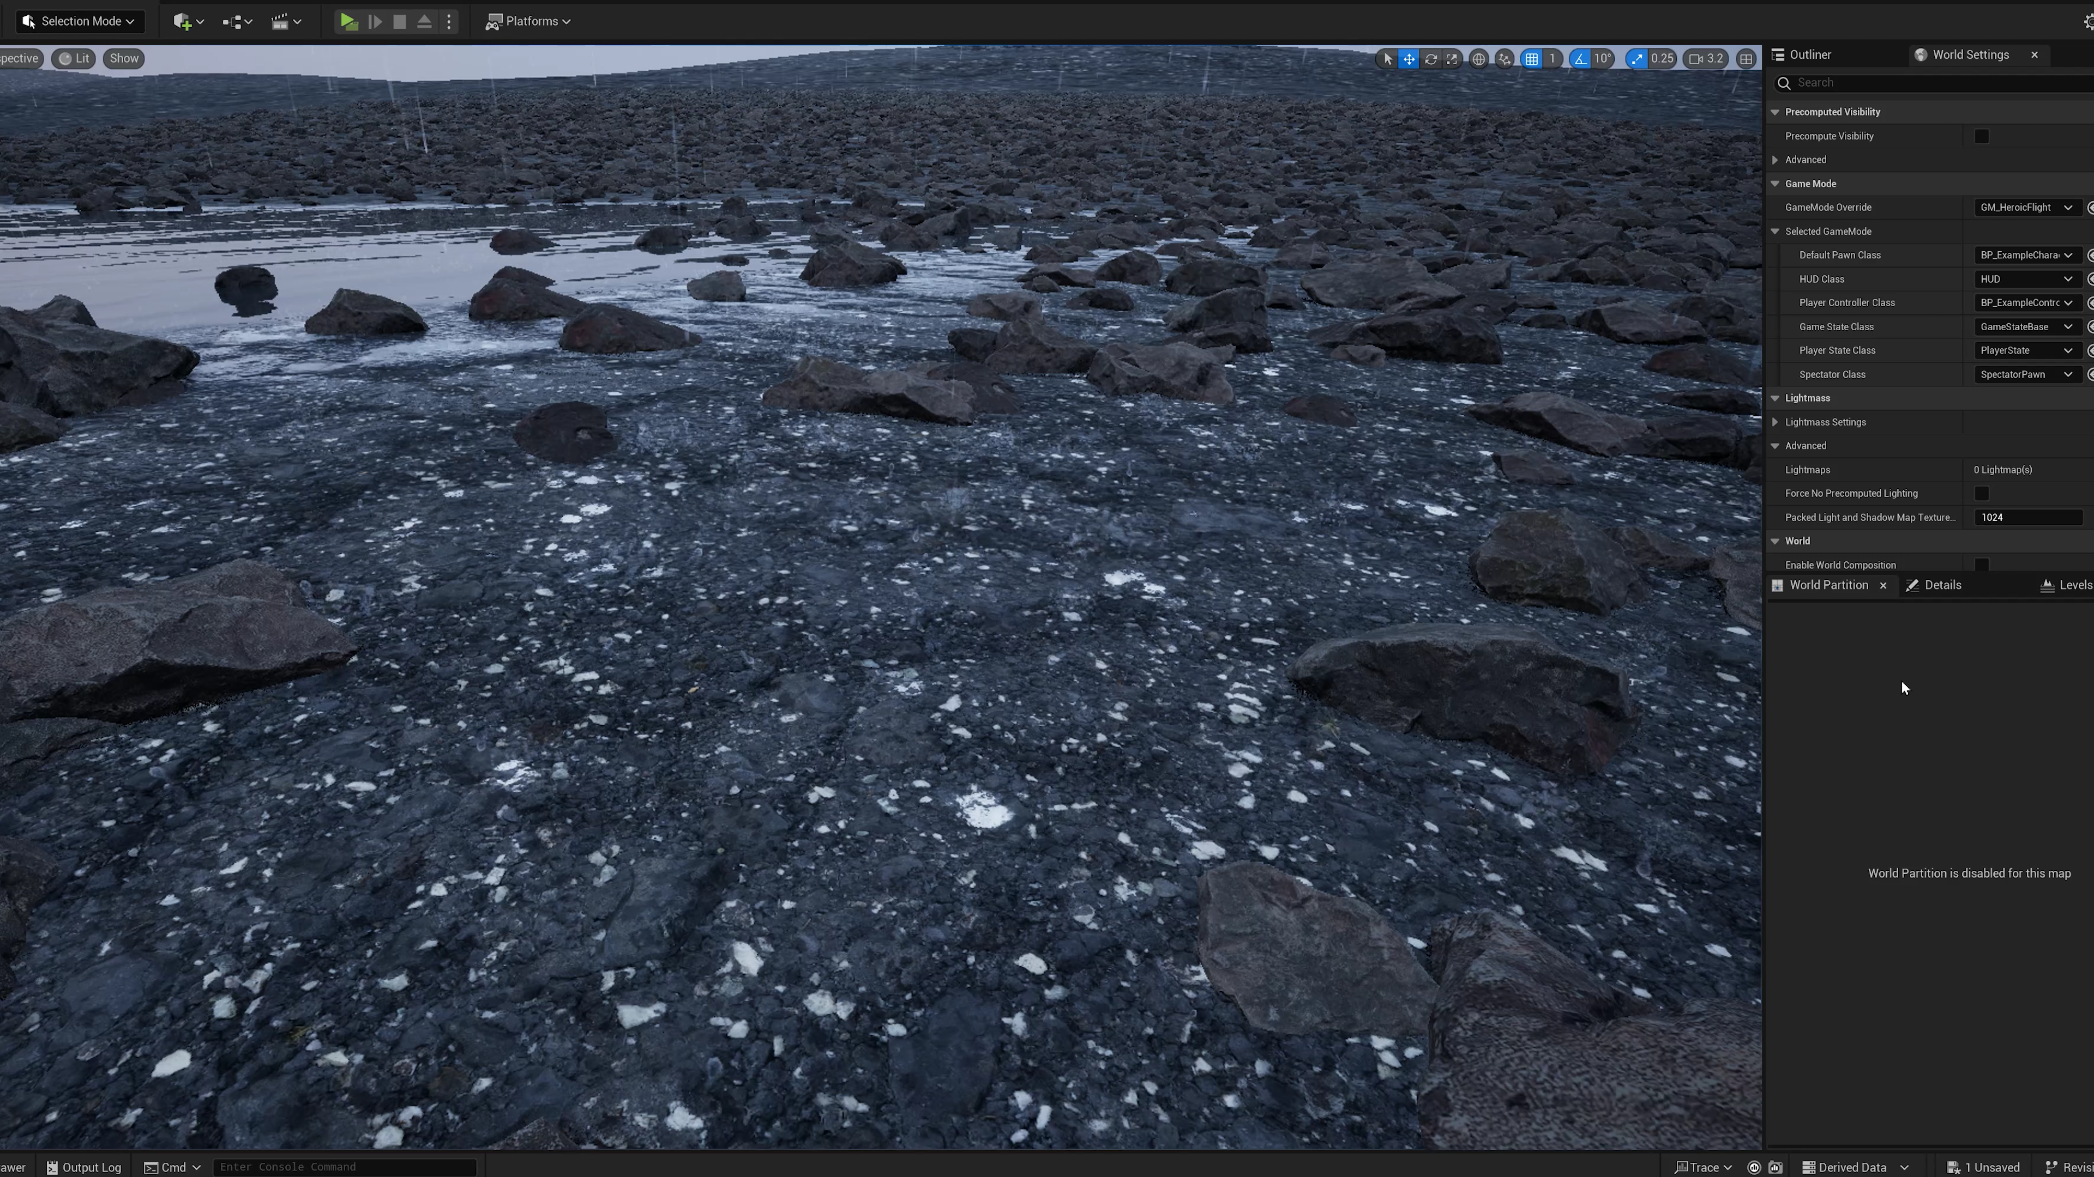Click the Enter Console Command field
Screen dimensions: 2094x1177
point(345,1167)
